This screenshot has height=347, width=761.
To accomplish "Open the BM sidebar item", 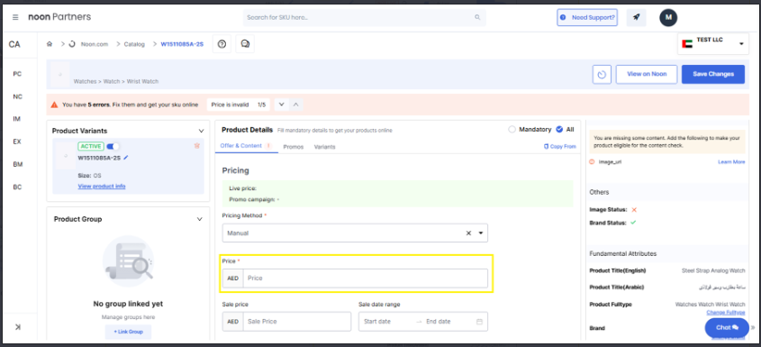I will [x=17, y=164].
